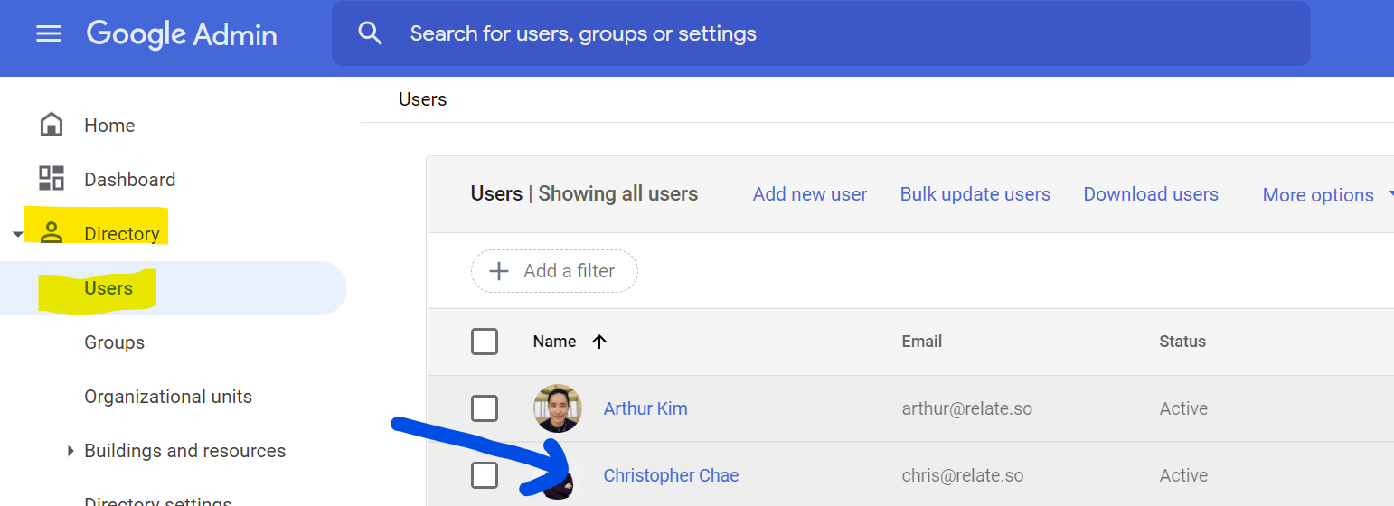Image resolution: width=1394 pixels, height=506 pixels.
Task: Click Add new user
Action: 810,194
